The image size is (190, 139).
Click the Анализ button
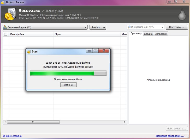pos(96,27)
